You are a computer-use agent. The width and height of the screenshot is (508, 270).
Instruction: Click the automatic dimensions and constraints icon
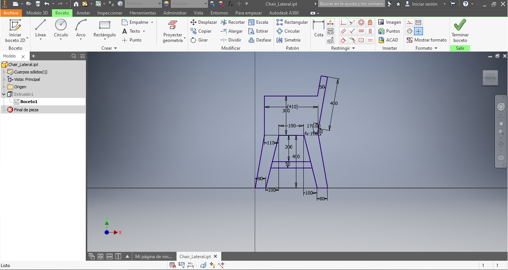click(x=330, y=22)
